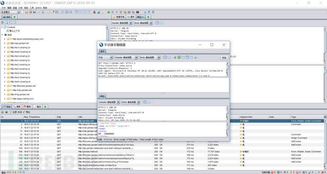Click the green arrow icon in request editor toolbar

(x=179, y=57)
